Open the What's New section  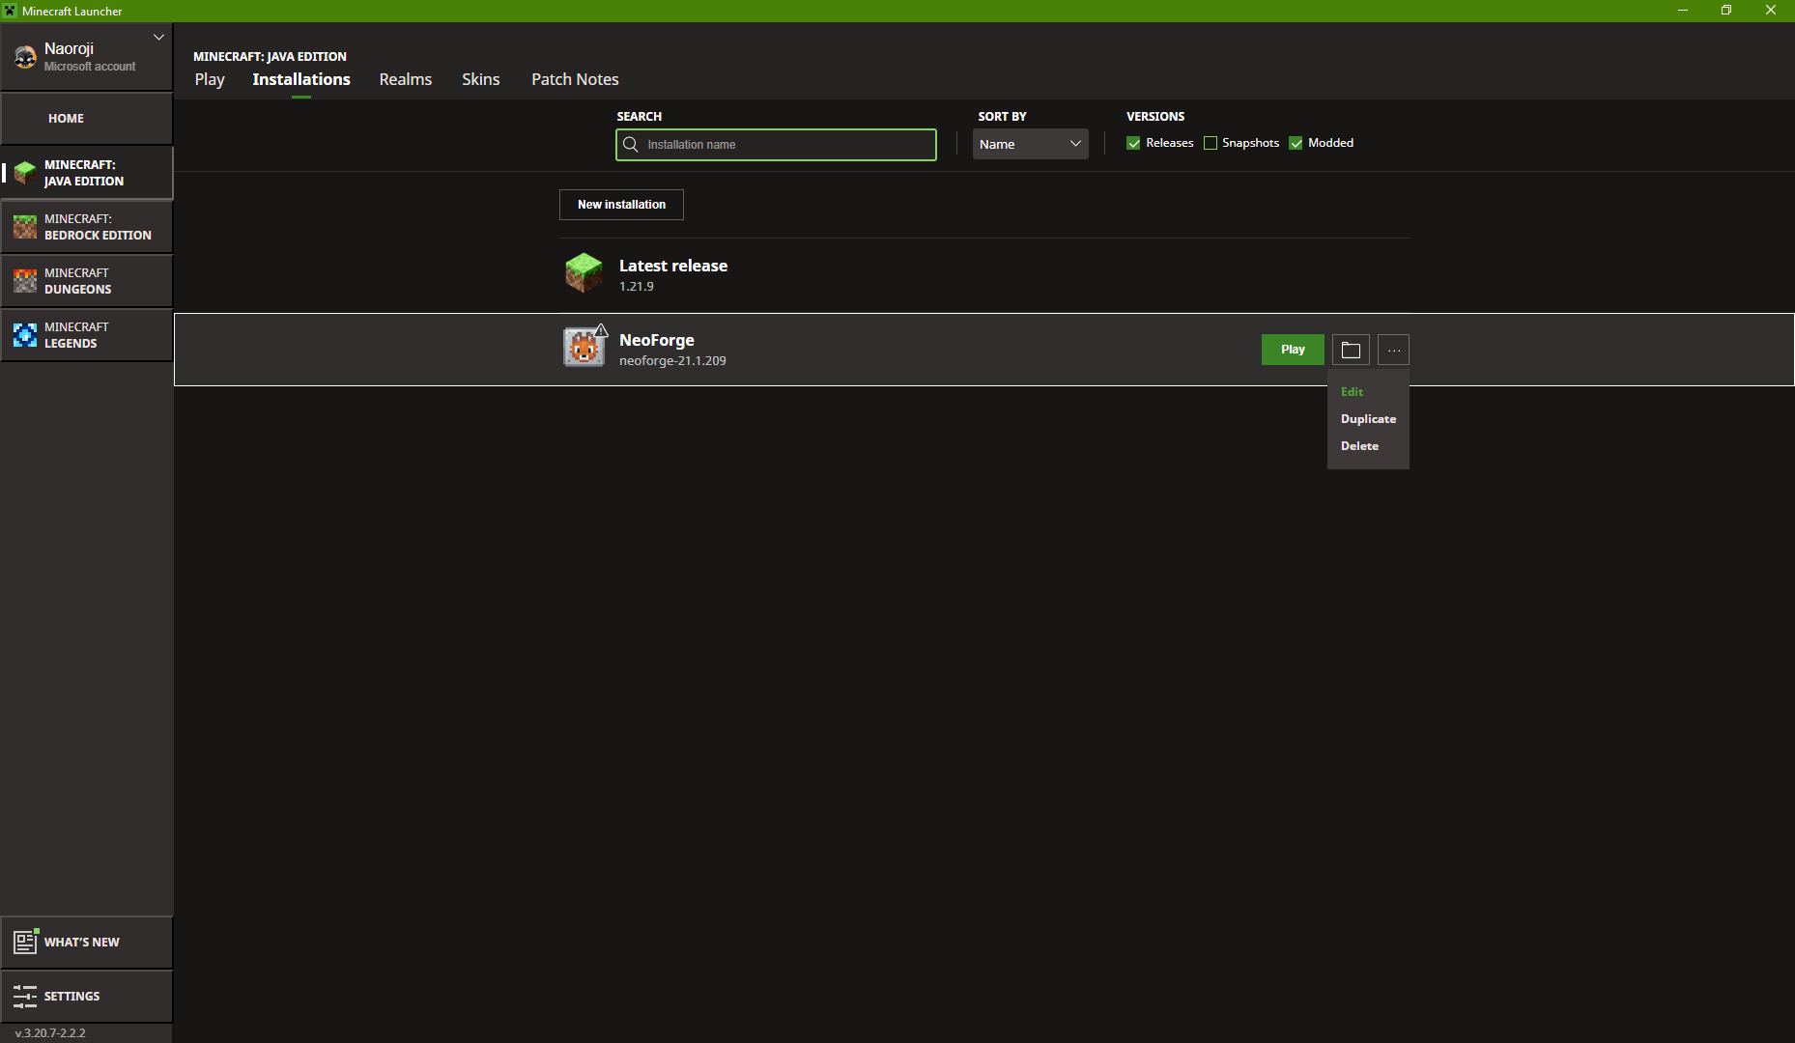87,942
